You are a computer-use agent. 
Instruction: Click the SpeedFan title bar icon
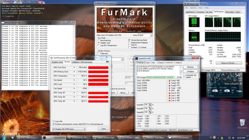137,58
